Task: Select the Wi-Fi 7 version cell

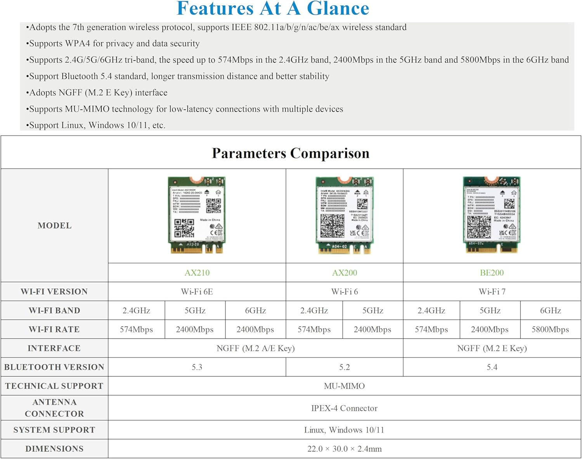Action: 492,292
